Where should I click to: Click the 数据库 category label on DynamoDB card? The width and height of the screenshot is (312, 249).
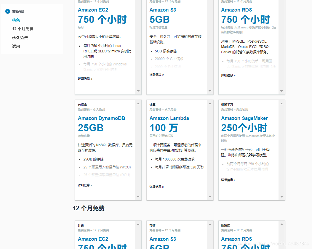click(x=82, y=105)
